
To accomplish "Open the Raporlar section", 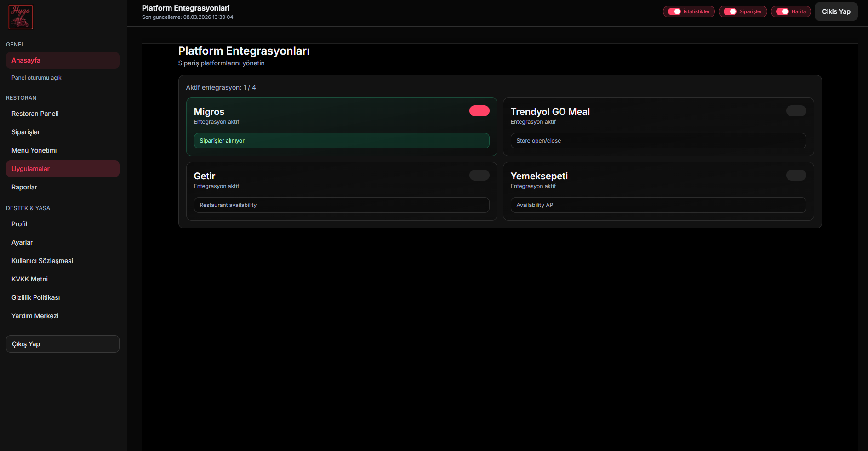I will [x=24, y=187].
